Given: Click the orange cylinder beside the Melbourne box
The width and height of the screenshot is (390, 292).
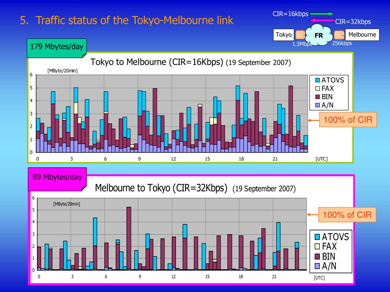Looking at the screenshot, I should click(339, 35).
